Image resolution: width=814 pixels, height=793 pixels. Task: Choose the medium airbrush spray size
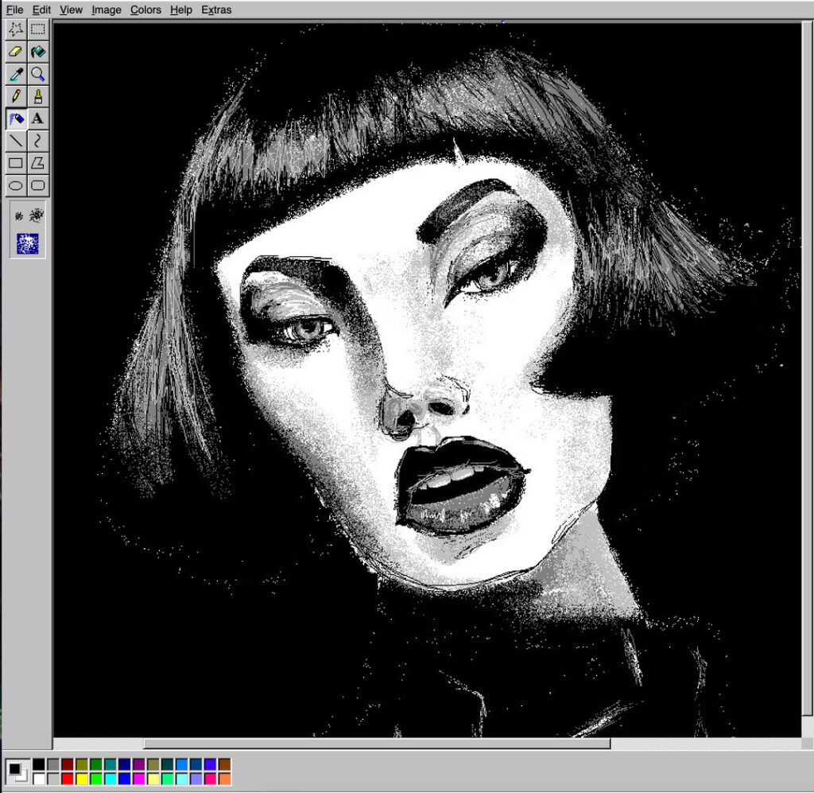[36, 215]
